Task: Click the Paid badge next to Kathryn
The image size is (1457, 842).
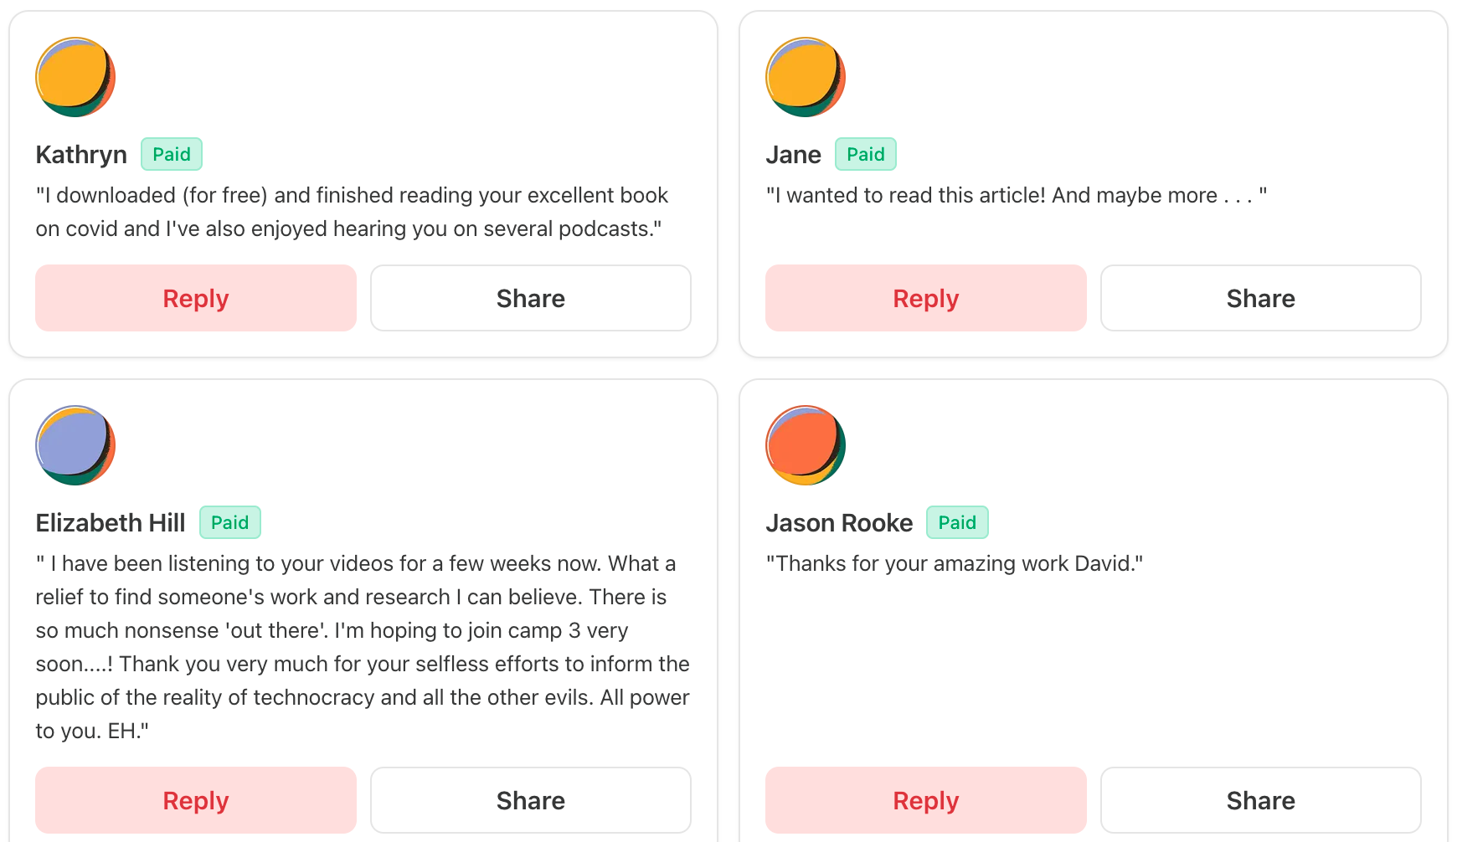Action: click(172, 154)
